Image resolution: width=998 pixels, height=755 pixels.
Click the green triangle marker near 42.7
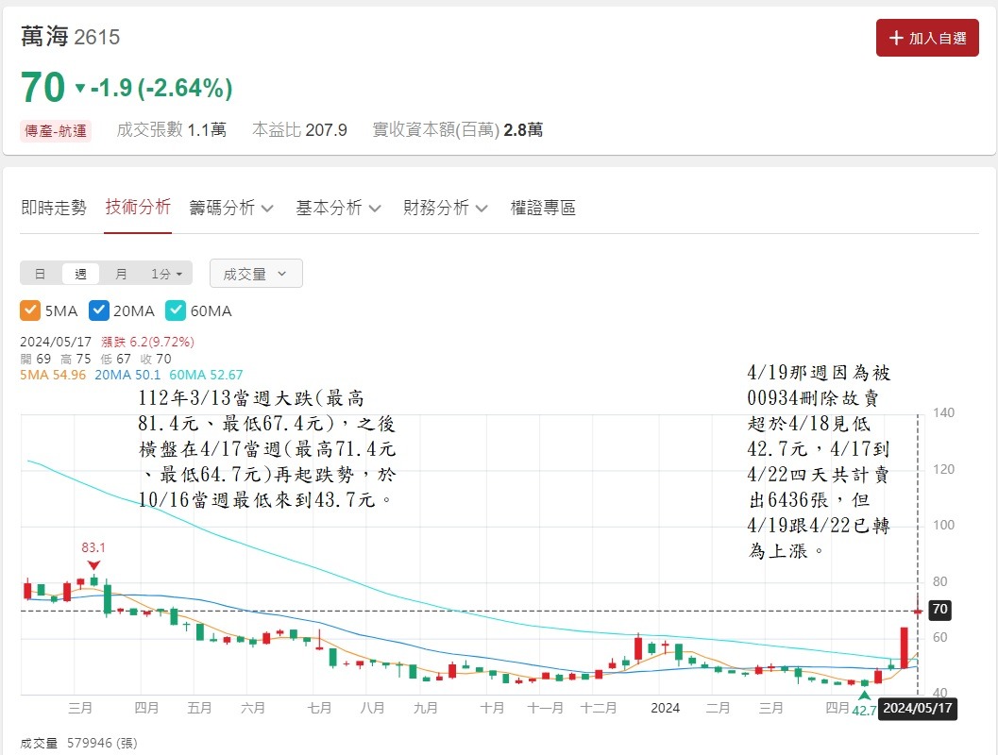(864, 696)
